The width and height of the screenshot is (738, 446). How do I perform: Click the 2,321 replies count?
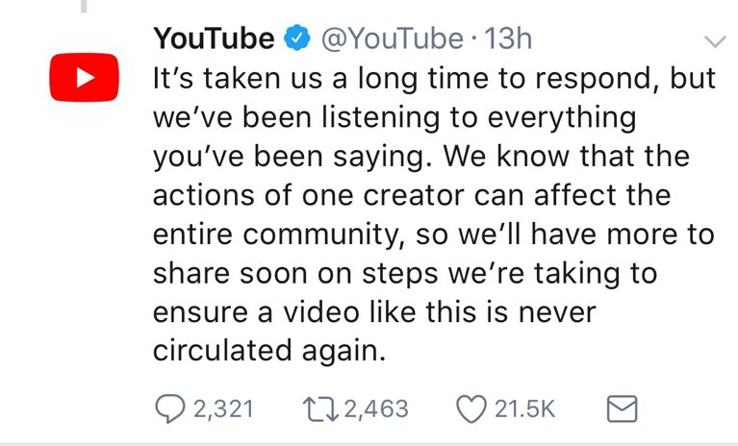223,409
